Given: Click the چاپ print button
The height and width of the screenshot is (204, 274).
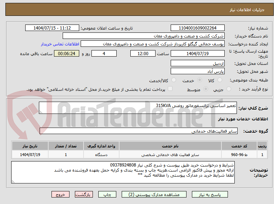Looking at the screenshot, I should [107, 194].
